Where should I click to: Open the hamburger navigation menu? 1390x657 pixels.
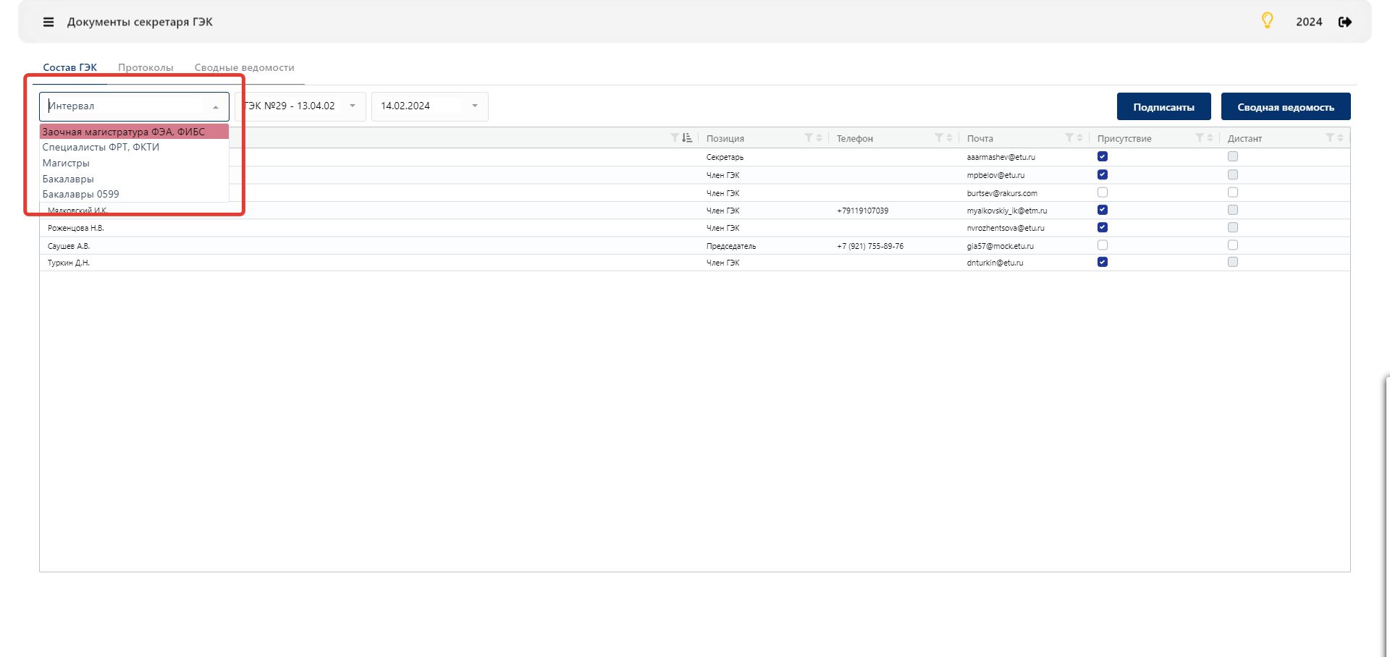(x=49, y=22)
